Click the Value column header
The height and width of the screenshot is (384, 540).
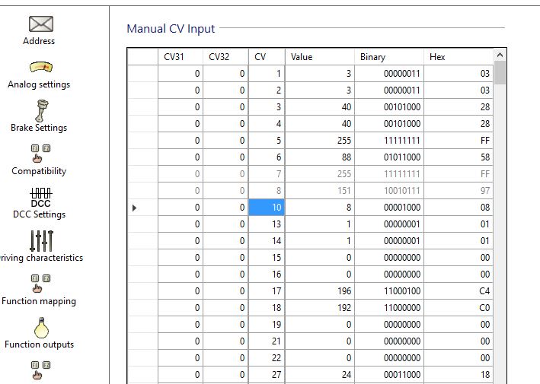(320, 57)
